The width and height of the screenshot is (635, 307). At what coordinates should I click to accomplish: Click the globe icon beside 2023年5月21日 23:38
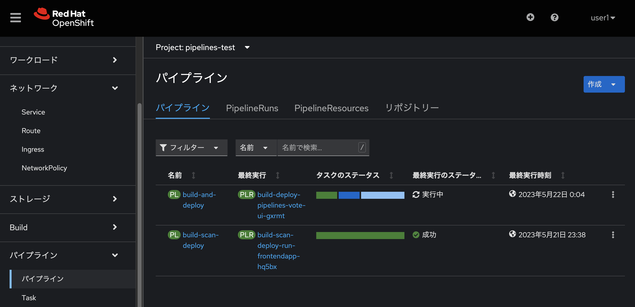(x=512, y=234)
